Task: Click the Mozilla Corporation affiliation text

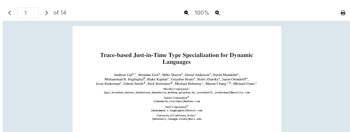Action: pyautogui.click(x=176, y=89)
